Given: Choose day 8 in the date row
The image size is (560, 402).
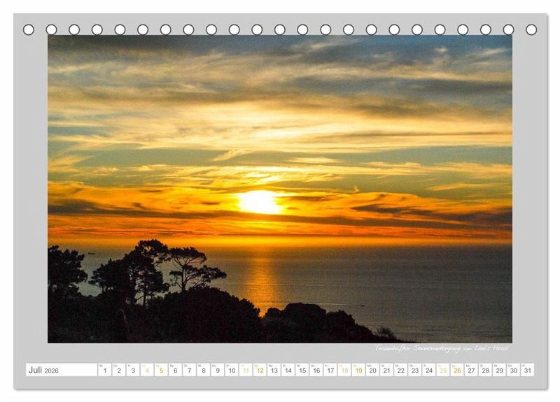Looking at the screenshot, I should click(203, 370).
